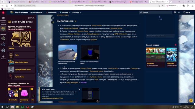Image resolution: width=195 pixels, height=109 pixels.
Task: Open Windows taskbar search
Action: tap(7, 107)
